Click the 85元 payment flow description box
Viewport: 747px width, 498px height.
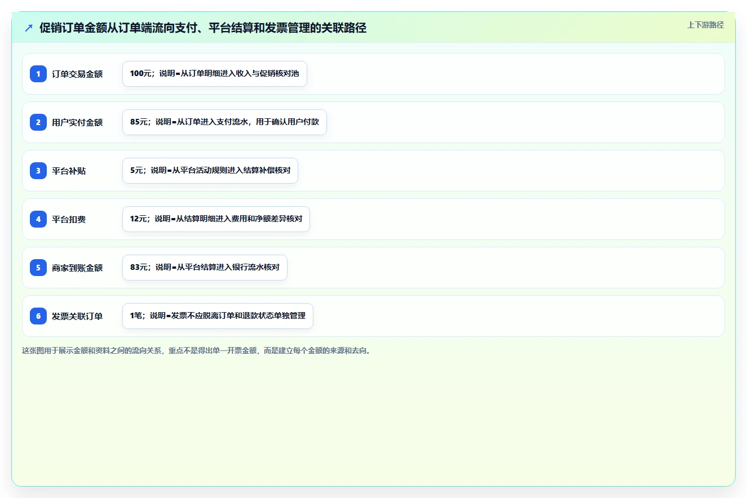pyautogui.click(x=224, y=122)
